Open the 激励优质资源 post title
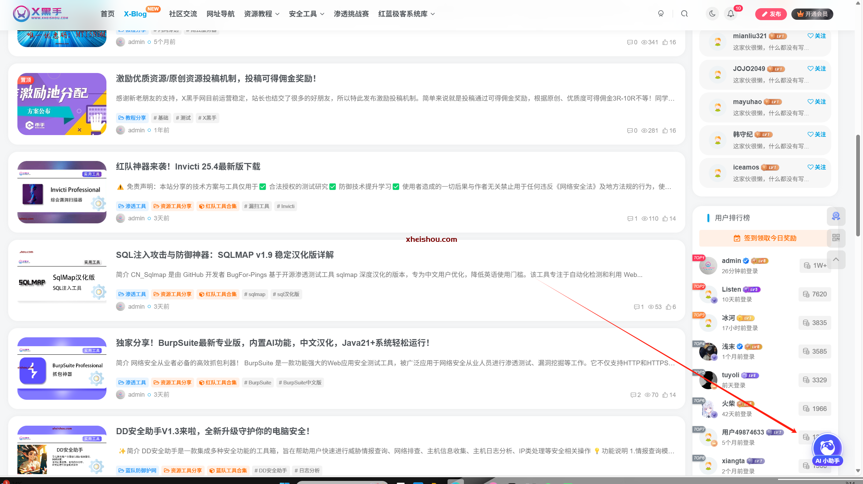 pos(216,78)
